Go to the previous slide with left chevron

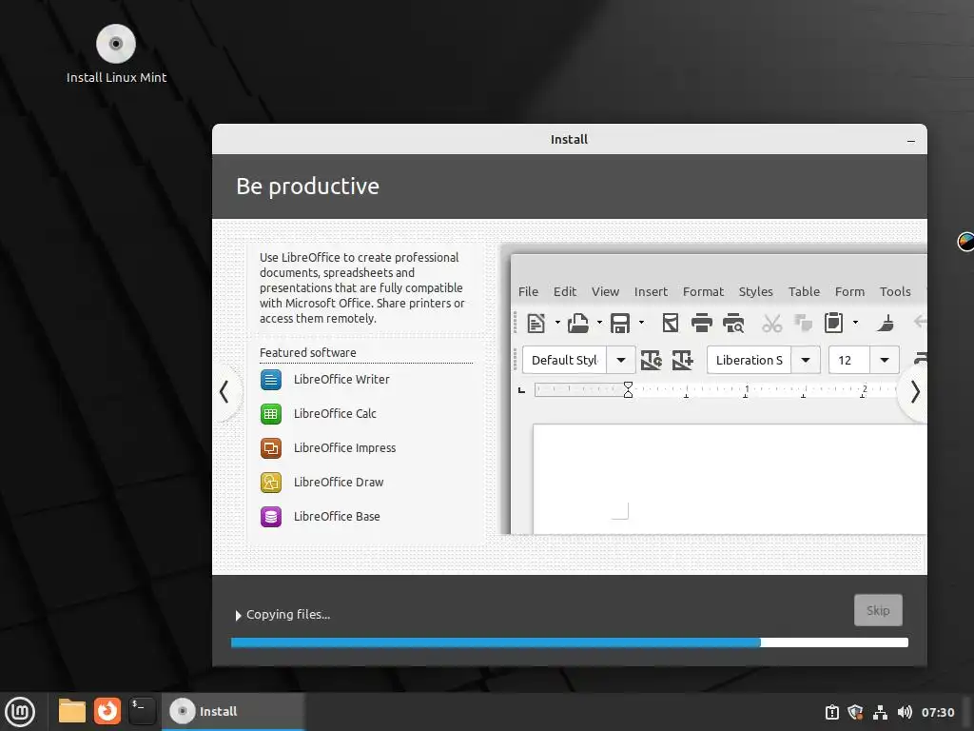[x=224, y=391]
